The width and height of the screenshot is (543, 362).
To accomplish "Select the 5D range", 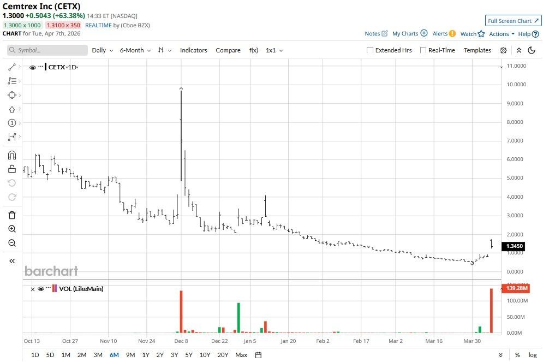I will coord(50,355).
